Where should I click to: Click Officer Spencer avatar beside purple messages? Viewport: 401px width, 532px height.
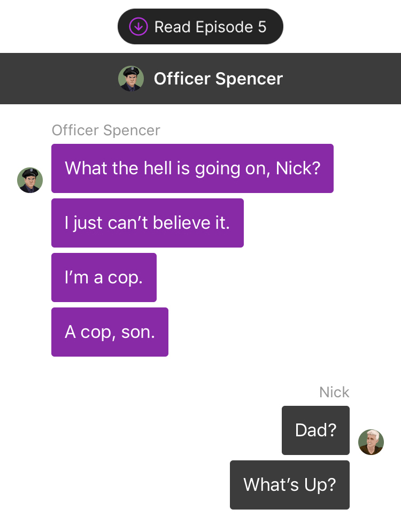coord(30,180)
